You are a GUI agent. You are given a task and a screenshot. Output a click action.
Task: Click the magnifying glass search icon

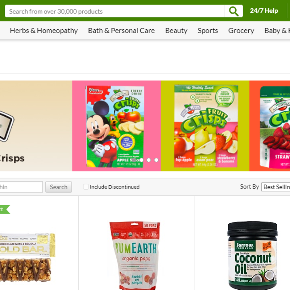point(233,11)
